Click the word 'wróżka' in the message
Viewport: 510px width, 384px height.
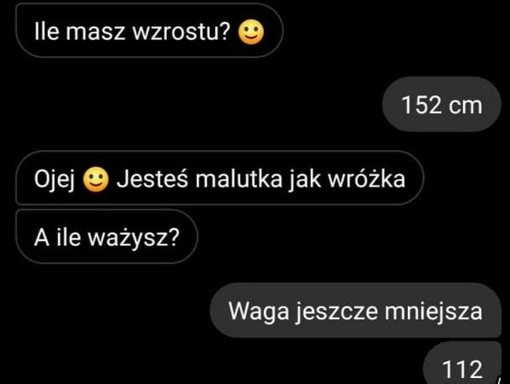pos(367,179)
